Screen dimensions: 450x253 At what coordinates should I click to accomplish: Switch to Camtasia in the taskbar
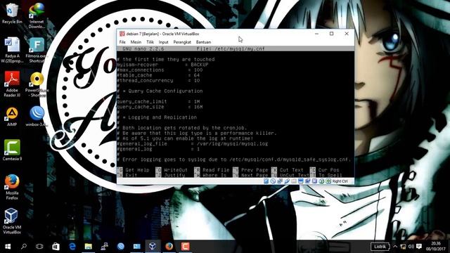pyautogui.click(x=185, y=247)
